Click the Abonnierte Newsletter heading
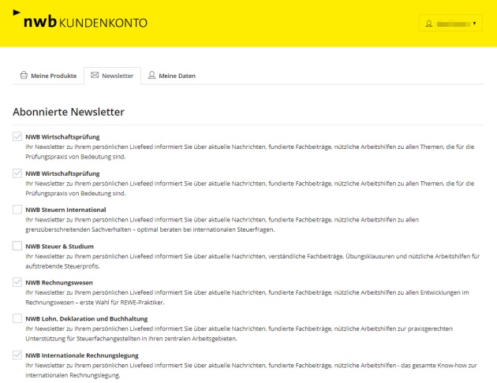This screenshot has height=383, width=497. point(69,112)
